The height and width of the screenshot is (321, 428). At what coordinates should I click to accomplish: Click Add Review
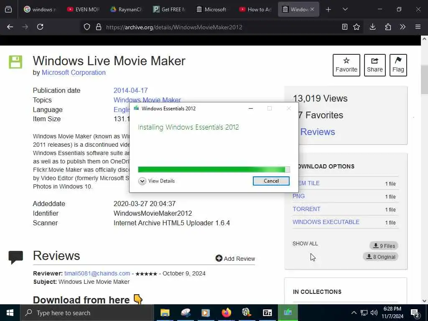(x=235, y=258)
